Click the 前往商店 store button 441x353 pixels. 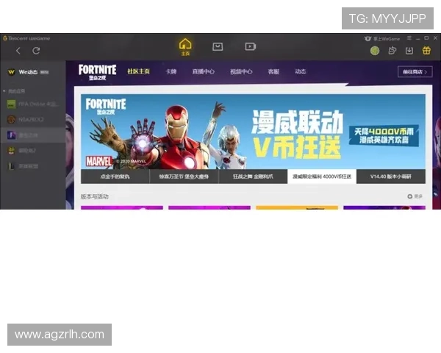pos(415,72)
